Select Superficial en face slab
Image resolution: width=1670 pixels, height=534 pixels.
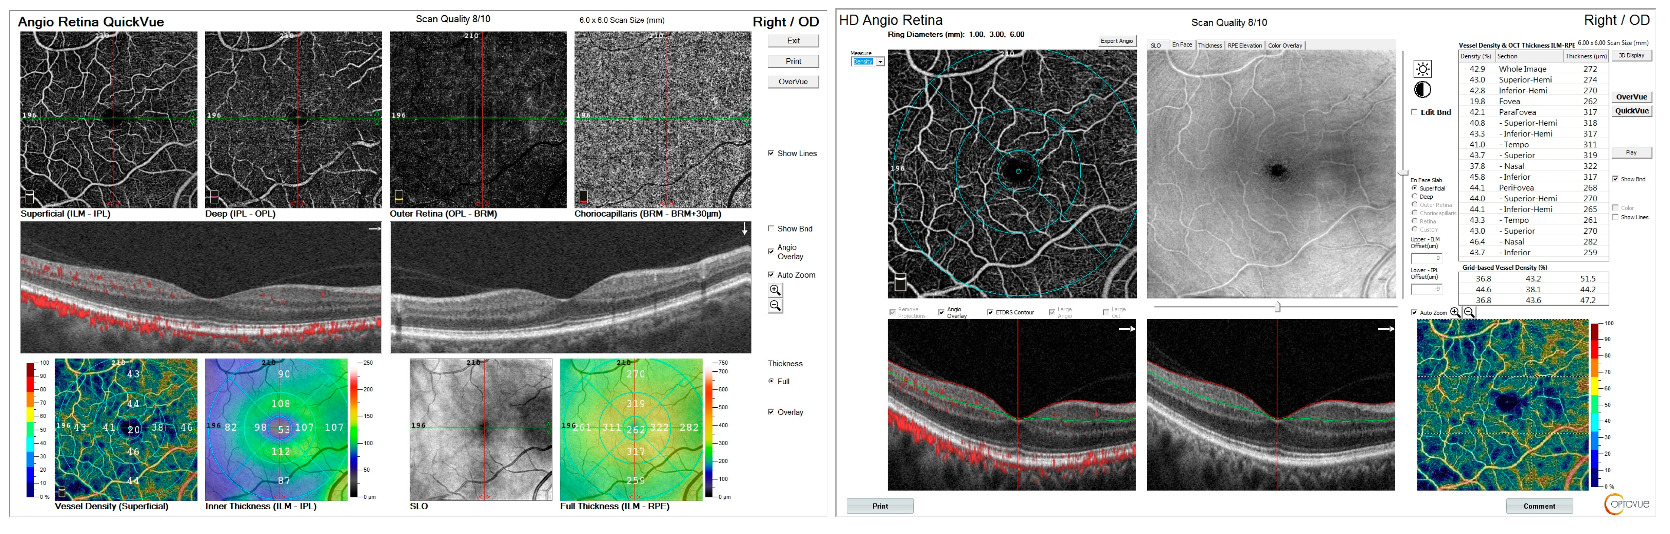[x=1414, y=188]
